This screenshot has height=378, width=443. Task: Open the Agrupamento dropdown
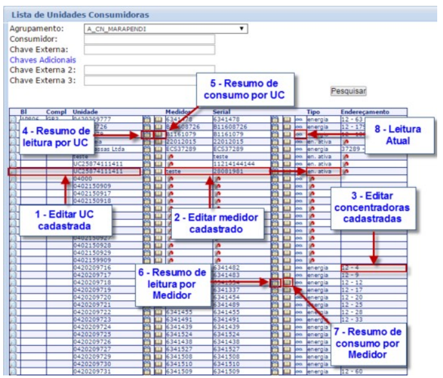166,29
